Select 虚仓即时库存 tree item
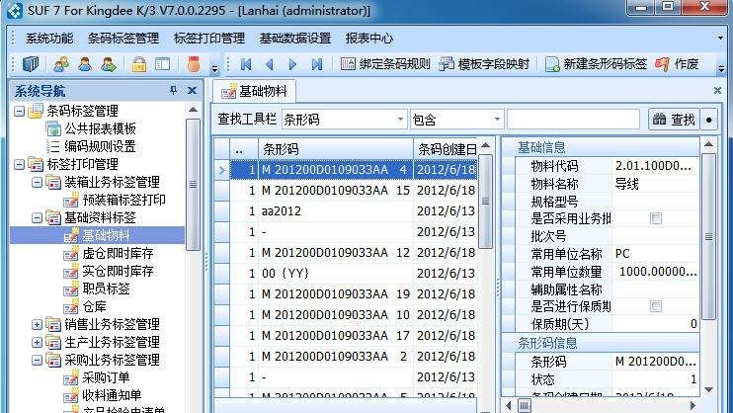The width and height of the screenshot is (733, 413). 118,253
